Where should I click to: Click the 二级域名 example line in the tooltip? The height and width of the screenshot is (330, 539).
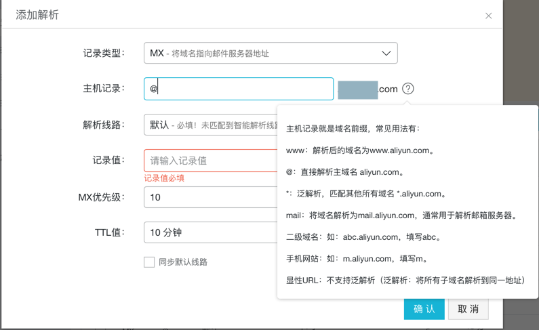[365, 237]
